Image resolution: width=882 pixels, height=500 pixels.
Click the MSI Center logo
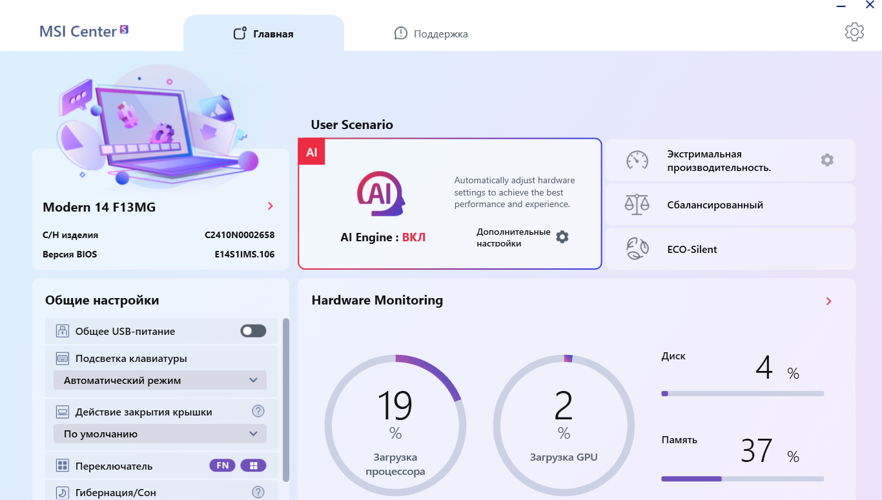point(84,31)
